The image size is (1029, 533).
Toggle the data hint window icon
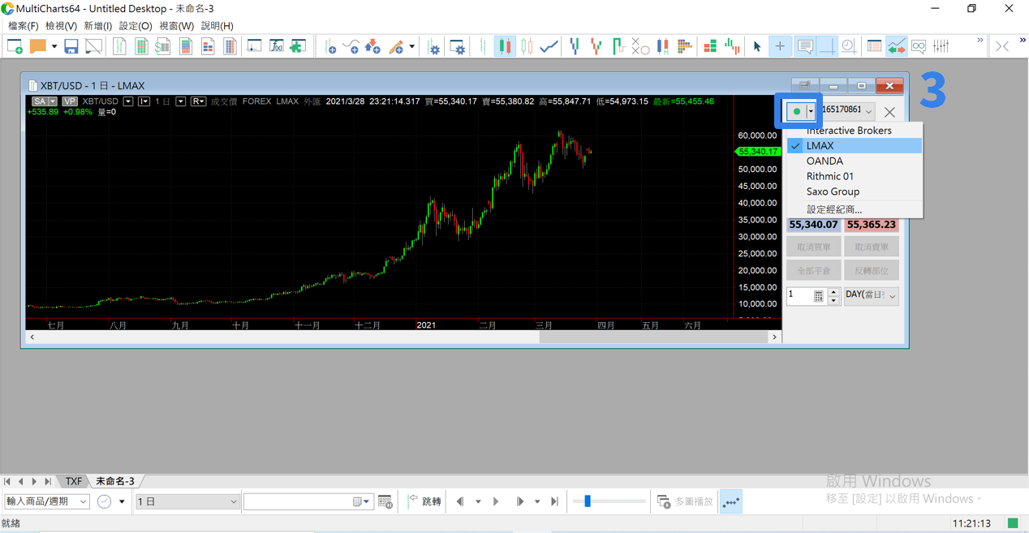pos(805,47)
